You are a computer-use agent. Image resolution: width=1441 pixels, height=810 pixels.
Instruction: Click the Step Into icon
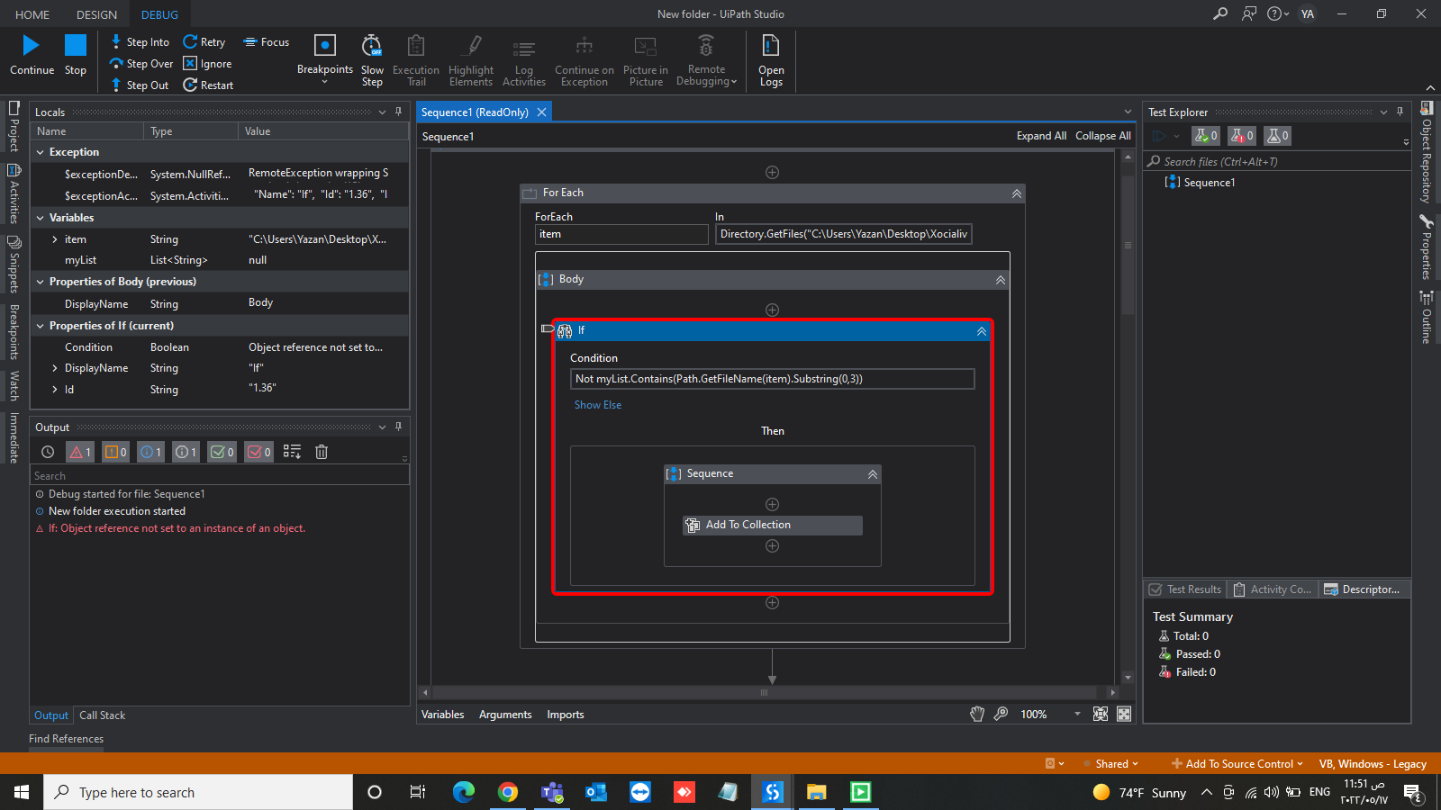(x=116, y=41)
